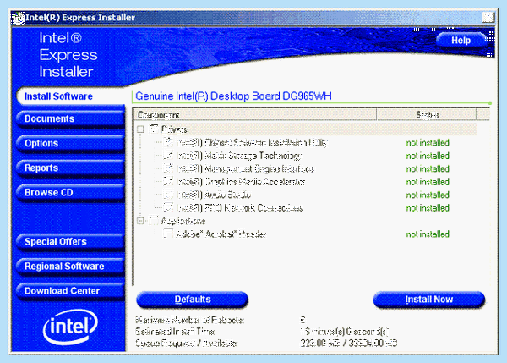507x363 pixels.
Task: Select Intel PRO Network Connections row text
Action: [x=239, y=208]
